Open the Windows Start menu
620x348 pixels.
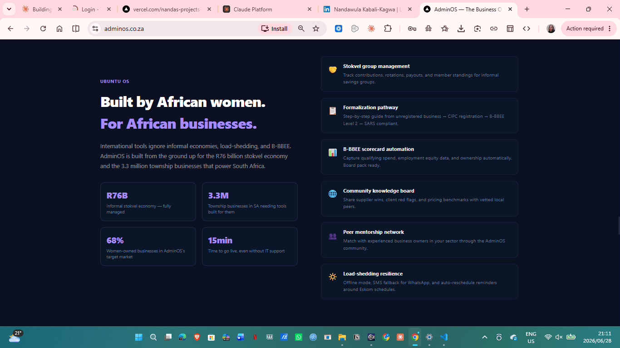[x=138, y=337]
